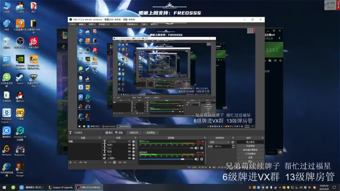
Task: Open WeGame desktop icon
Action: tap(6, 151)
